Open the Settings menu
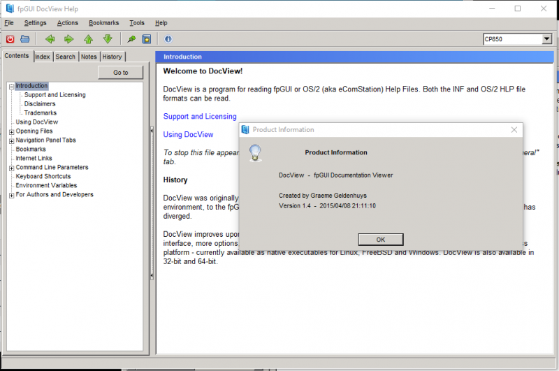The height and width of the screenshot is (371, 559). (x=36, y=23)
